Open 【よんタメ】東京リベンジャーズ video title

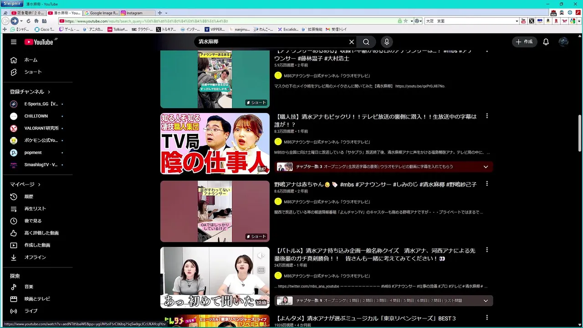[x=365, y=318]
